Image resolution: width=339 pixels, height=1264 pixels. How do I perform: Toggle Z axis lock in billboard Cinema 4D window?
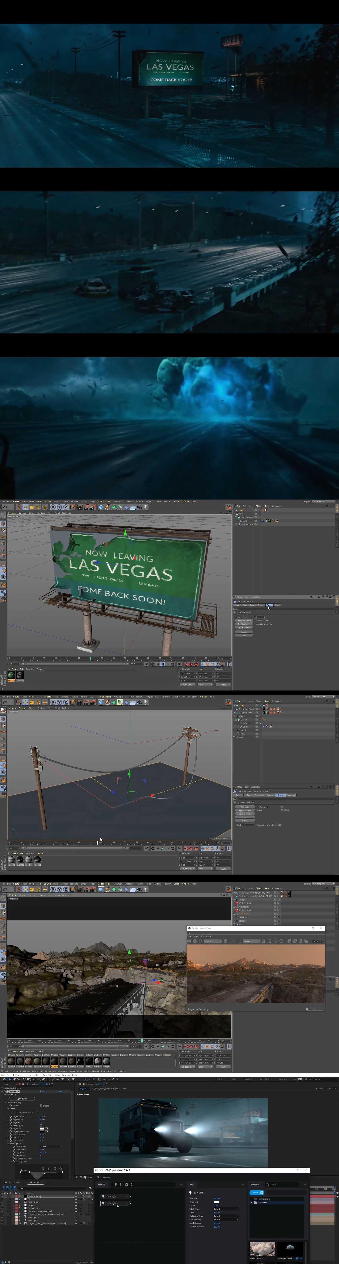point(66,507)
